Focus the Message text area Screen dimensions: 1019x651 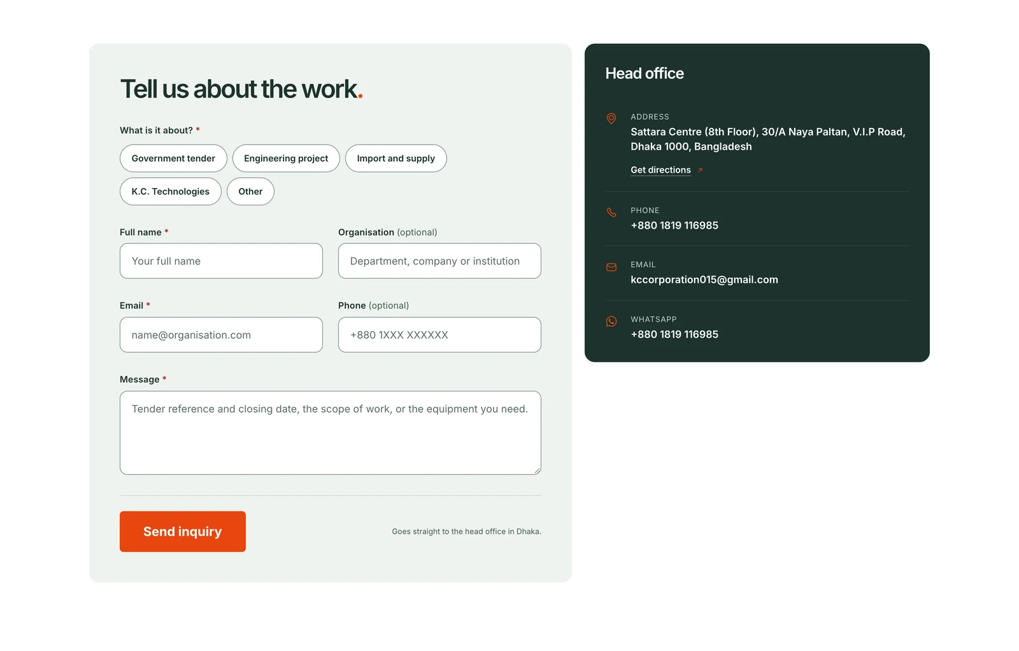pos(331,433)
